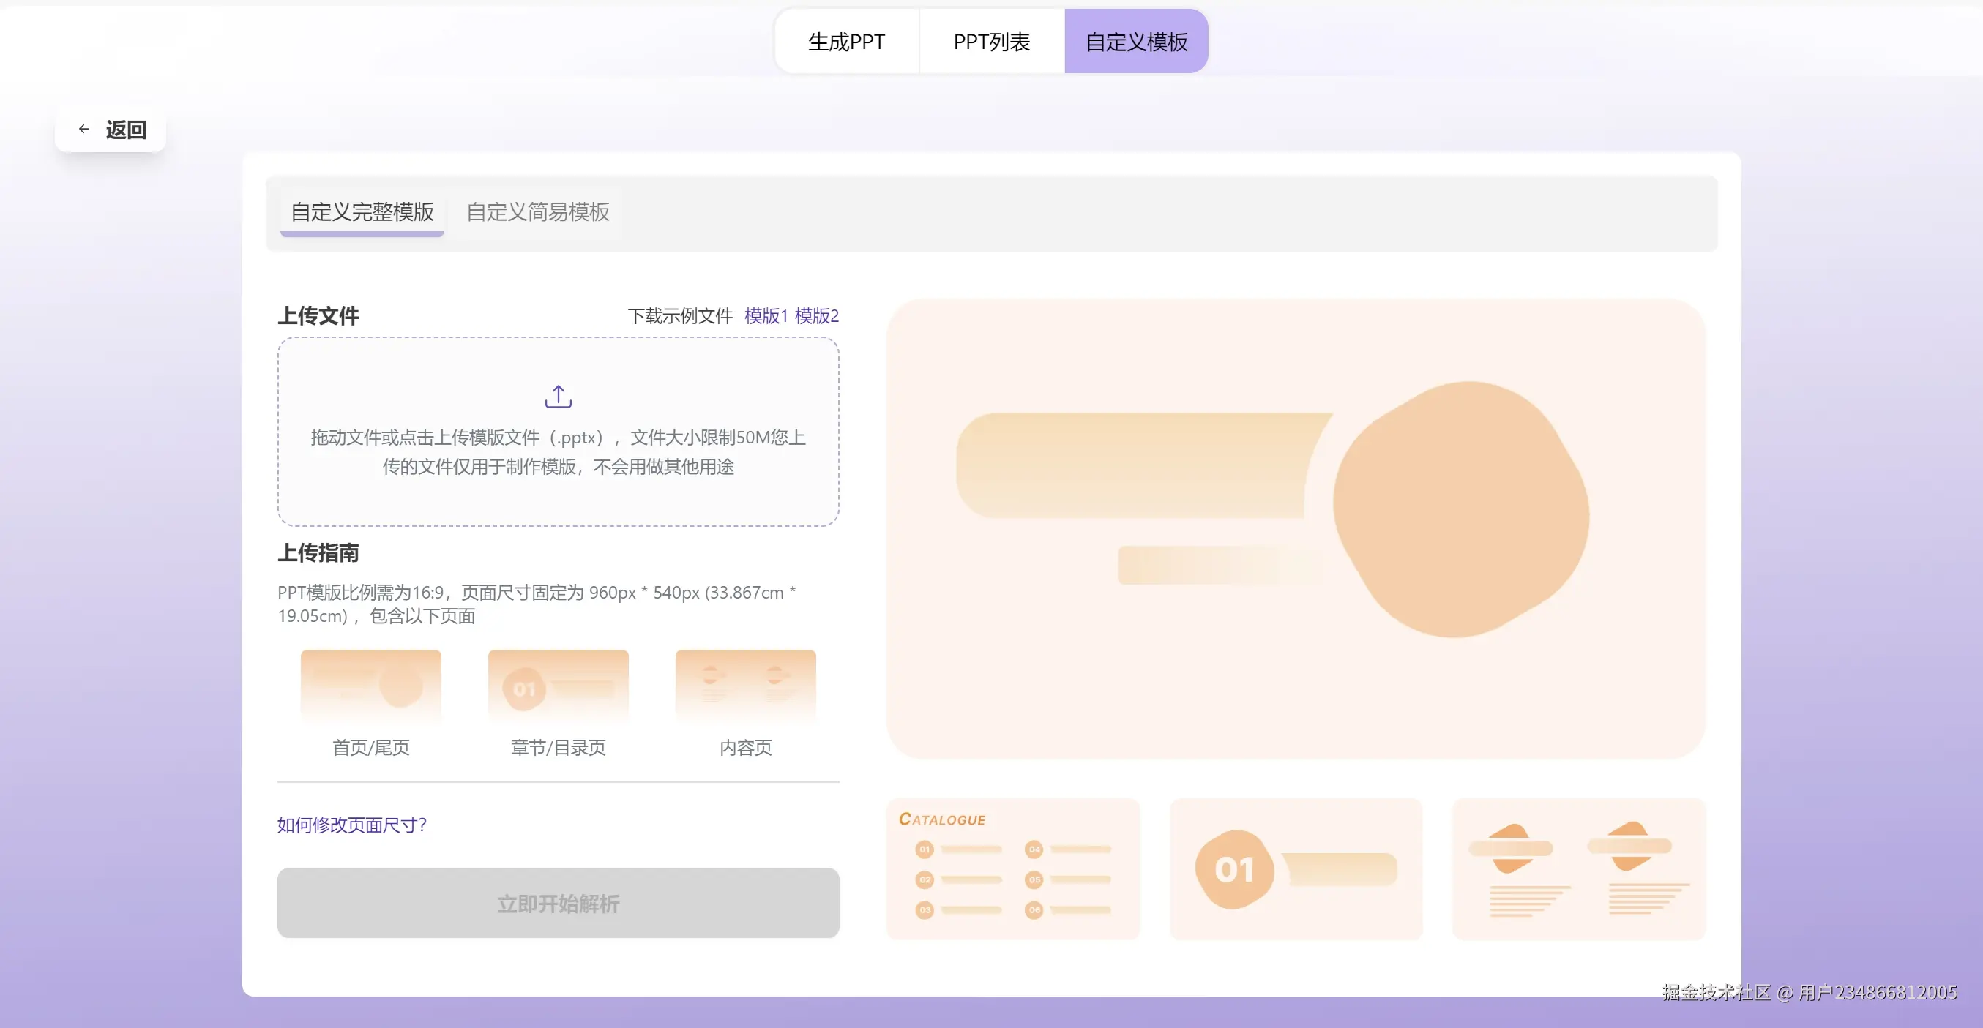Open the 01 chapter slide preview thumbnail
The width and height of the screenshot is (1983, 1028).
tap(1296, 868)
